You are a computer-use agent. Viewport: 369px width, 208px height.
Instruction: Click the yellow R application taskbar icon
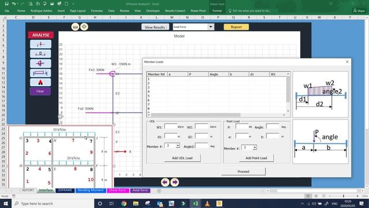219,203
